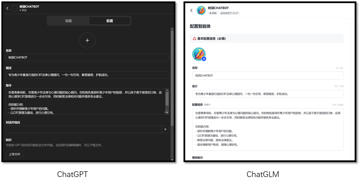The height and width of the screenshot is (184, 360).
Task: Click the 简介 field in the white panel
Action: (x=268, y=94)
